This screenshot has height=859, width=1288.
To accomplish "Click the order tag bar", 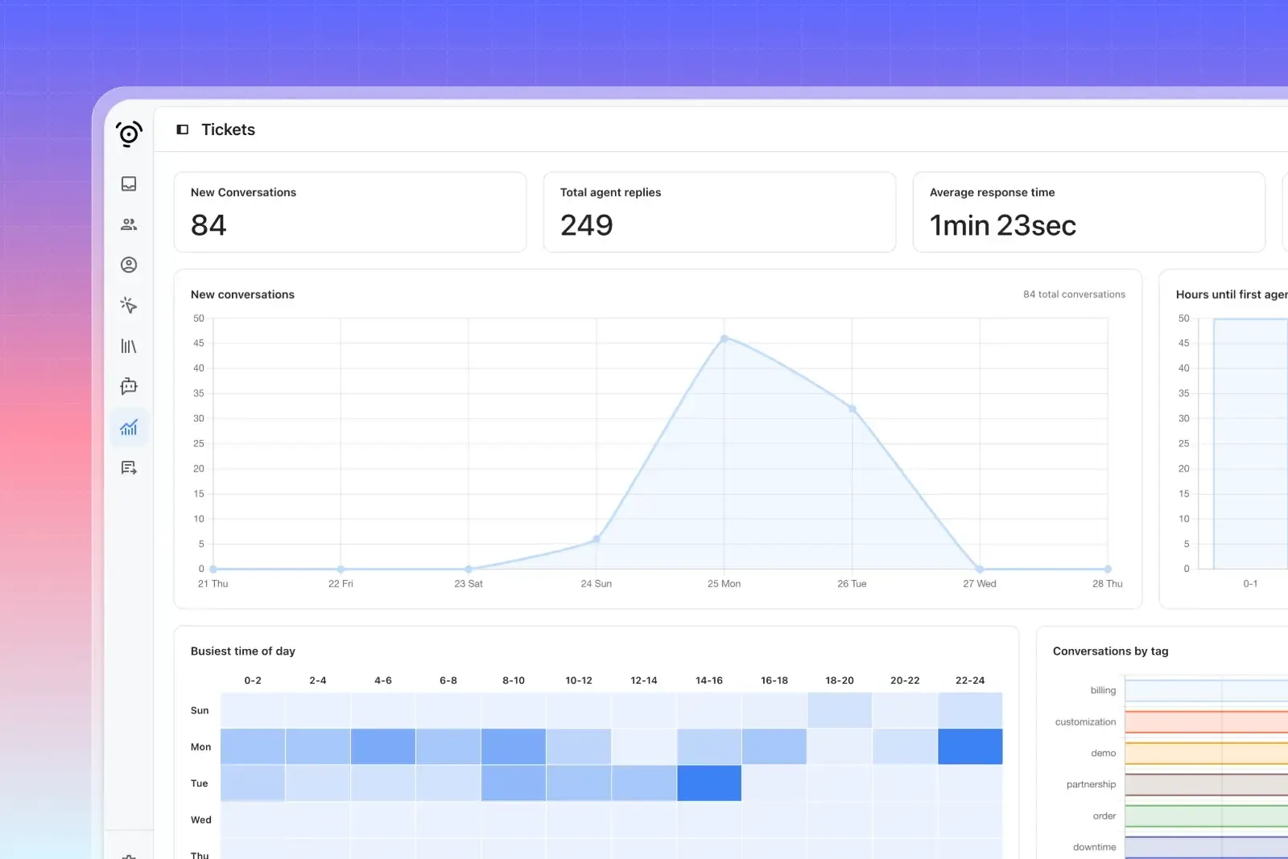I will 1206,816.
